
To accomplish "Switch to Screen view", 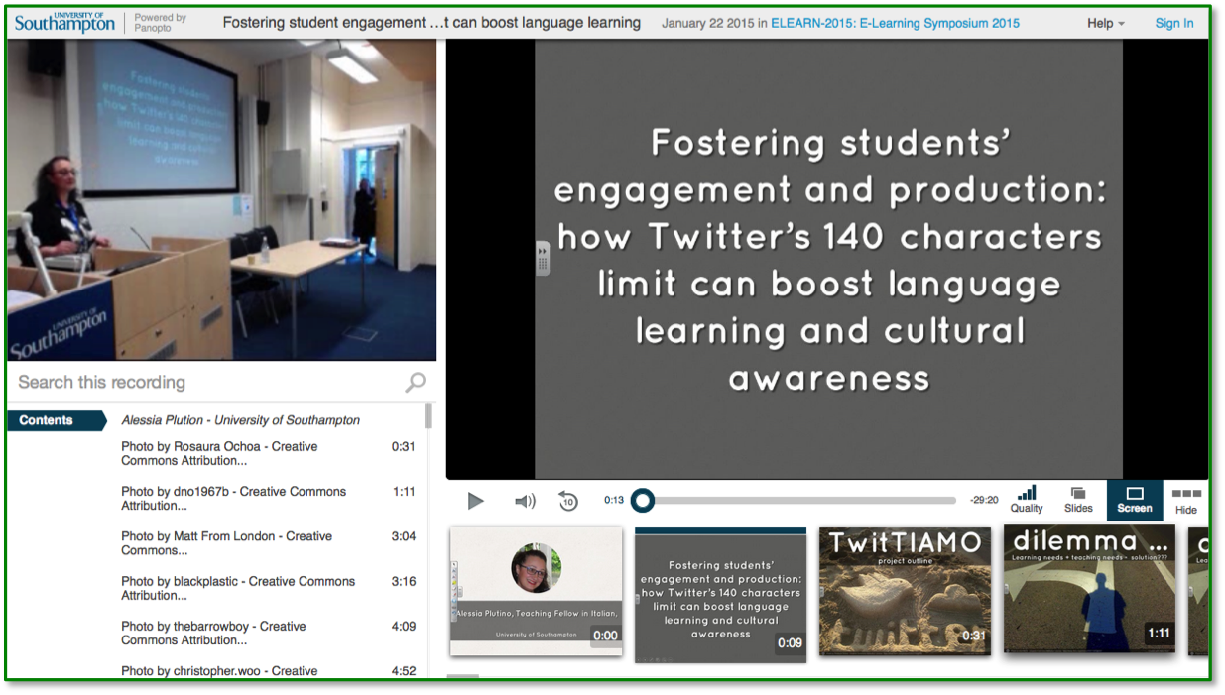I will pyautogui.click(x=1135, y=500).
